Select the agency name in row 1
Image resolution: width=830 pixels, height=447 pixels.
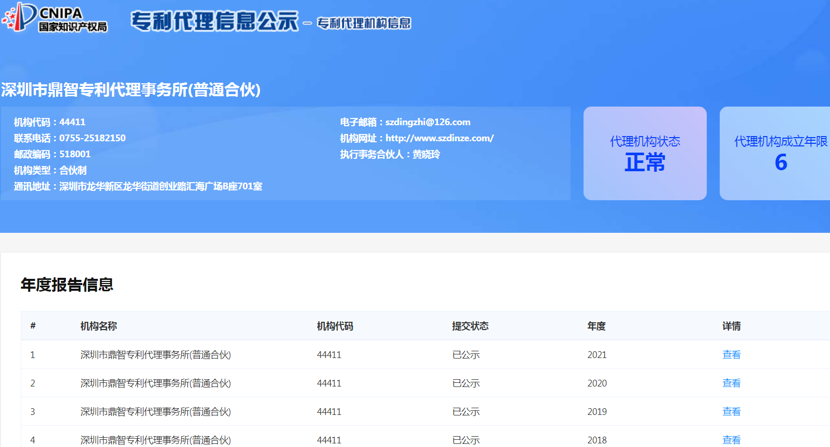(155, 354)
